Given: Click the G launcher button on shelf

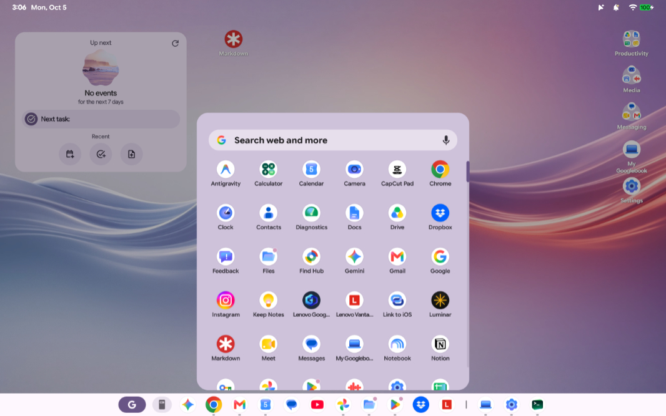Looking at the screenshot, I should (132, 405).
